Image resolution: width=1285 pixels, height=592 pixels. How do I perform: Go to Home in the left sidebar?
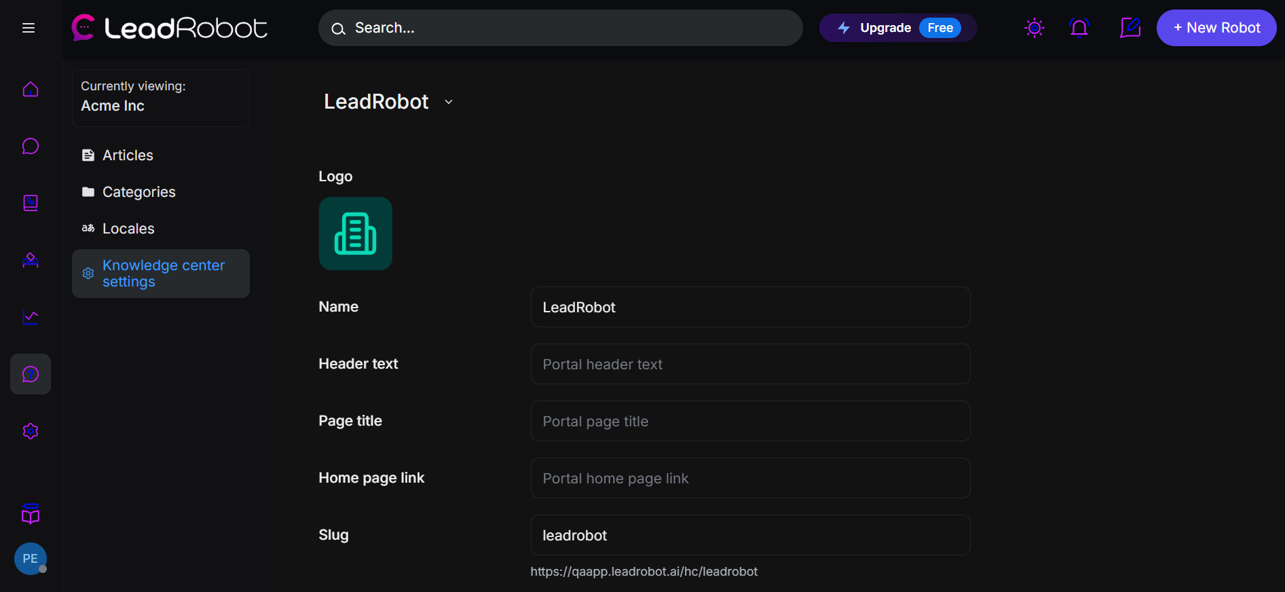point(31,89)
